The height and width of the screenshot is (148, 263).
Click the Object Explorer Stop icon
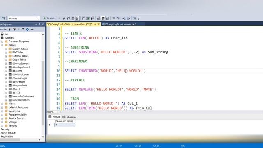(18, 29)
